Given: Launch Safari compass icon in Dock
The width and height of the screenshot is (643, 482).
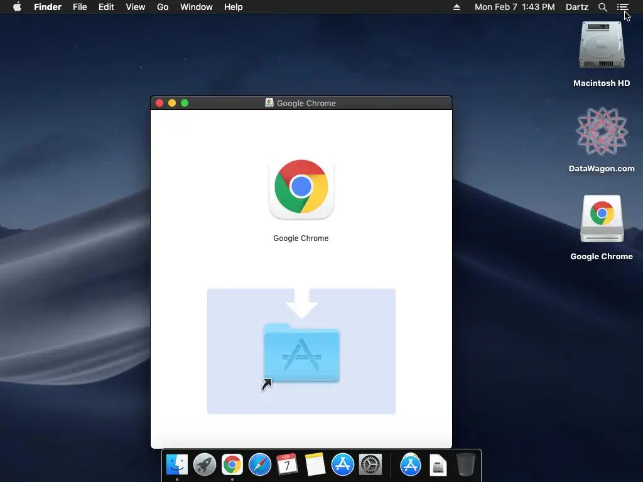Looking at the screenshot, I should pyautogui.click(x=260, y=465).
